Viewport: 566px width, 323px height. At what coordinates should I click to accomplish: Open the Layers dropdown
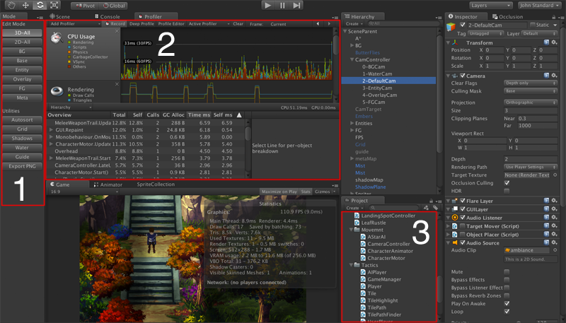point(491,6)
